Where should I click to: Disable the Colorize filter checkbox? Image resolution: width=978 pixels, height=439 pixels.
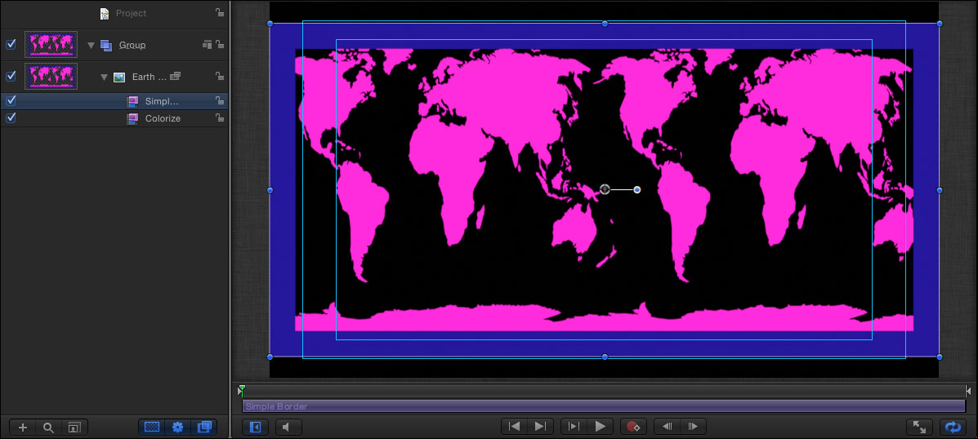click(x=11, y=118)
